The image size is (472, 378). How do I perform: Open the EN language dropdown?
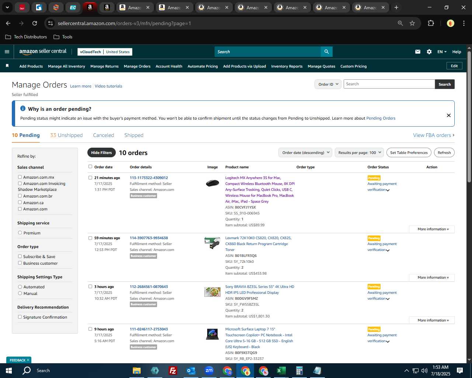point(442,52)
